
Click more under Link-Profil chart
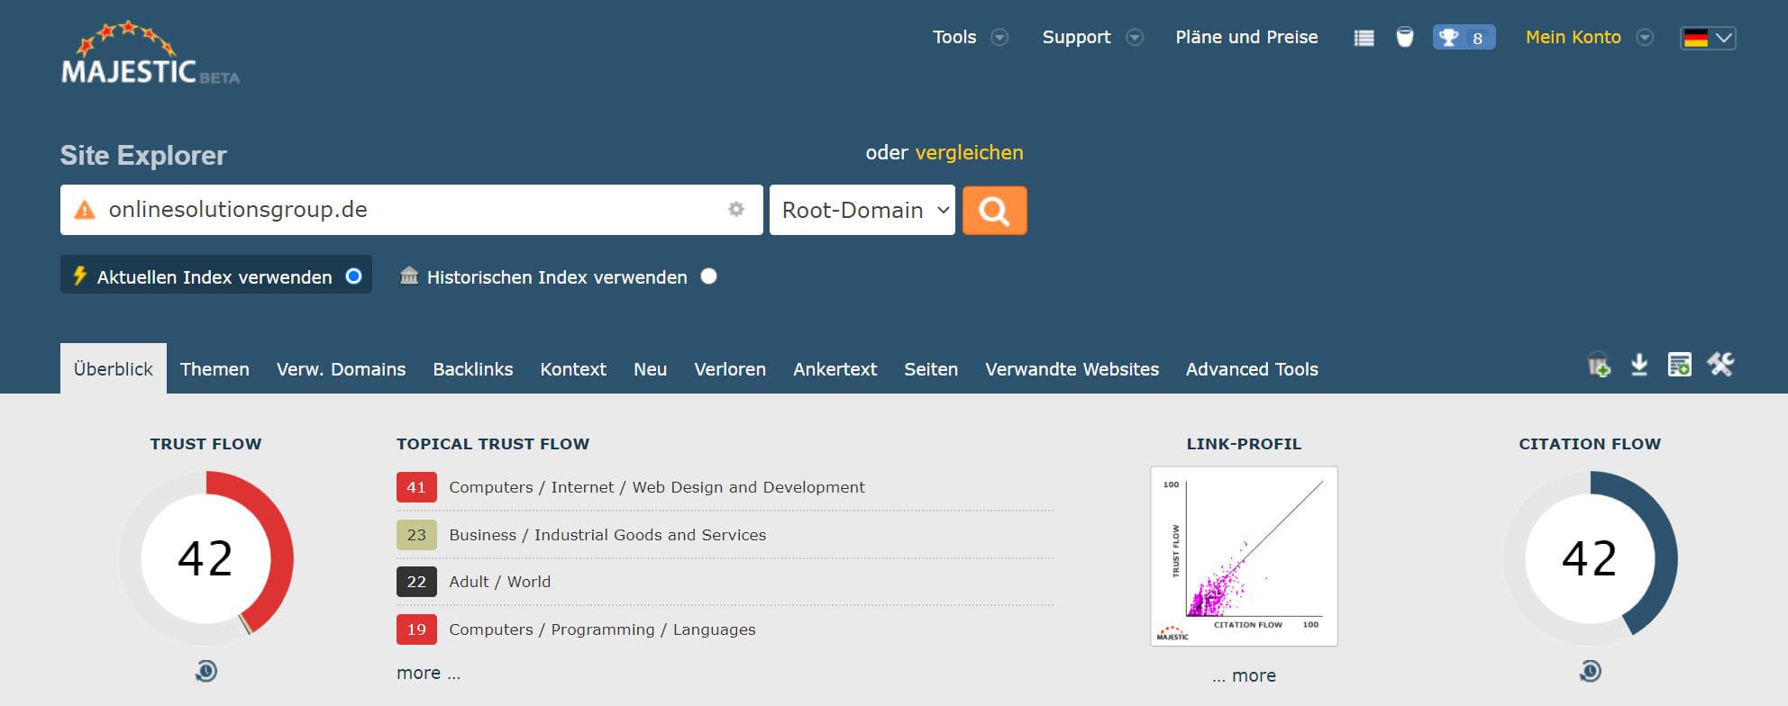[1244, 675]
